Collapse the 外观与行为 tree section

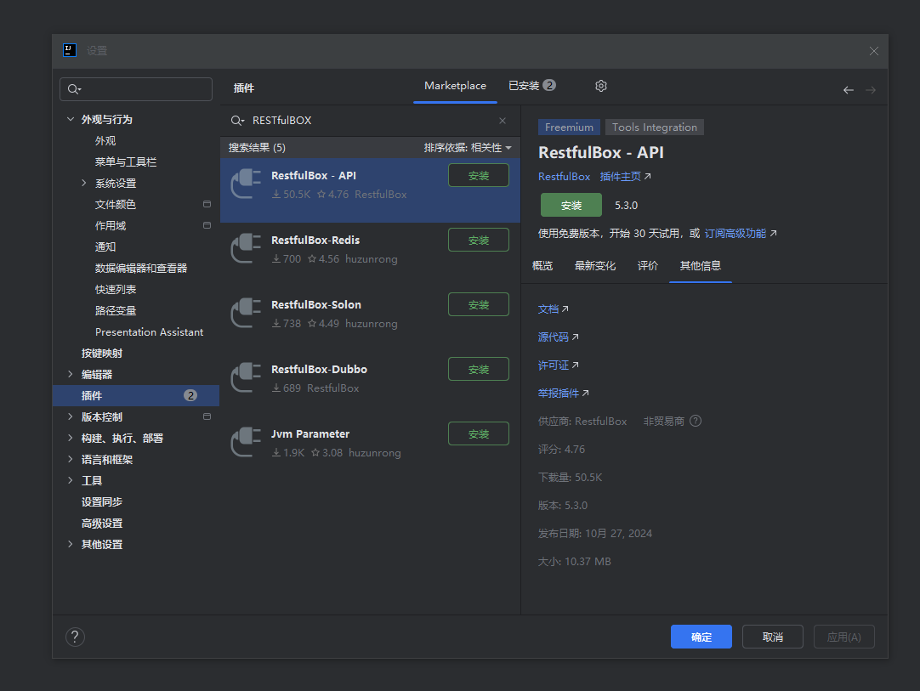[71, 119]
